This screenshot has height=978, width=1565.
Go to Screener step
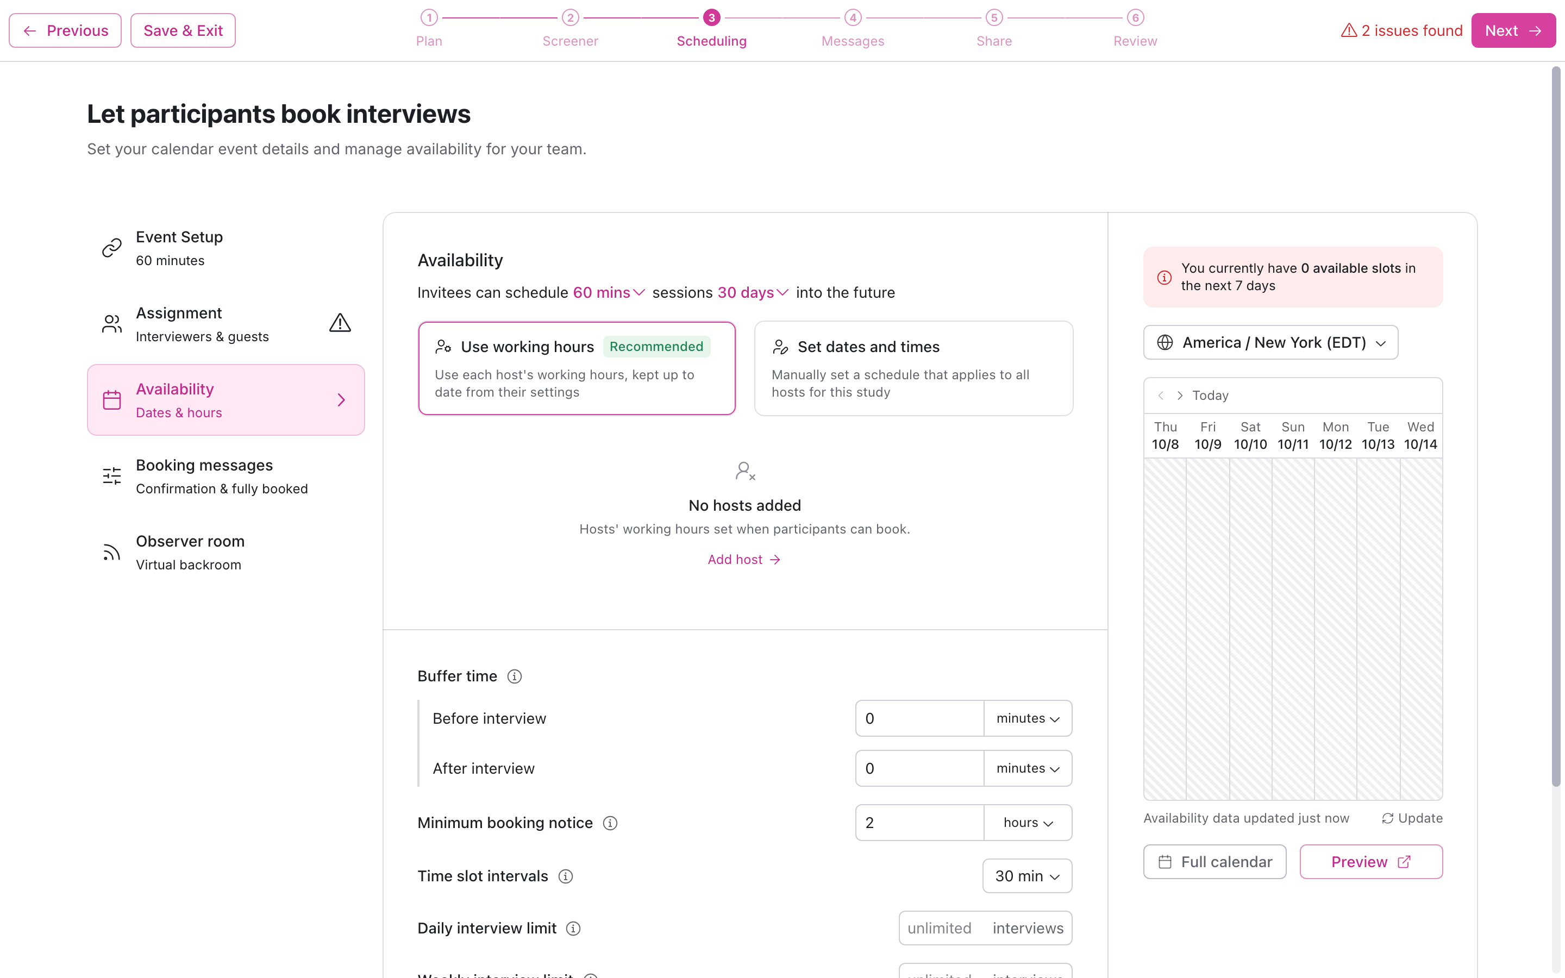[569, 29]
